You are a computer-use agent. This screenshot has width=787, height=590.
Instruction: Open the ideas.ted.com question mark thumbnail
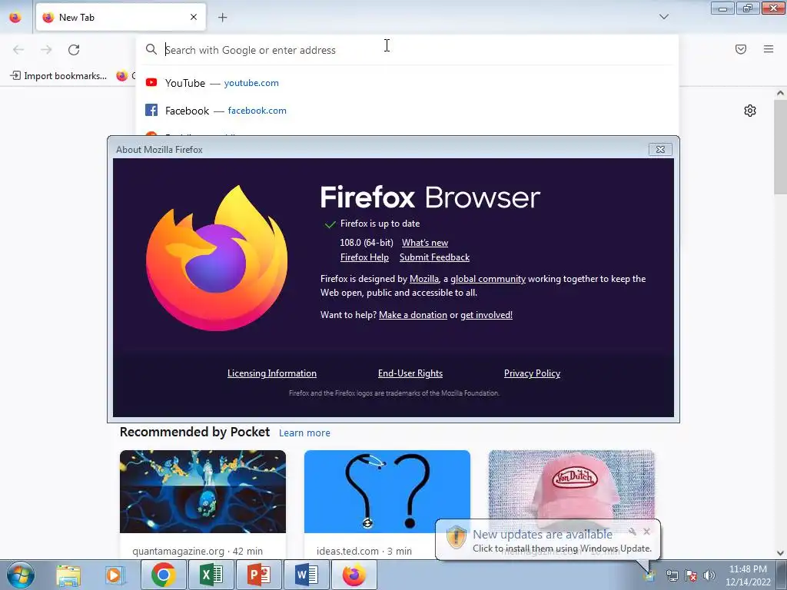pos(387,492)
